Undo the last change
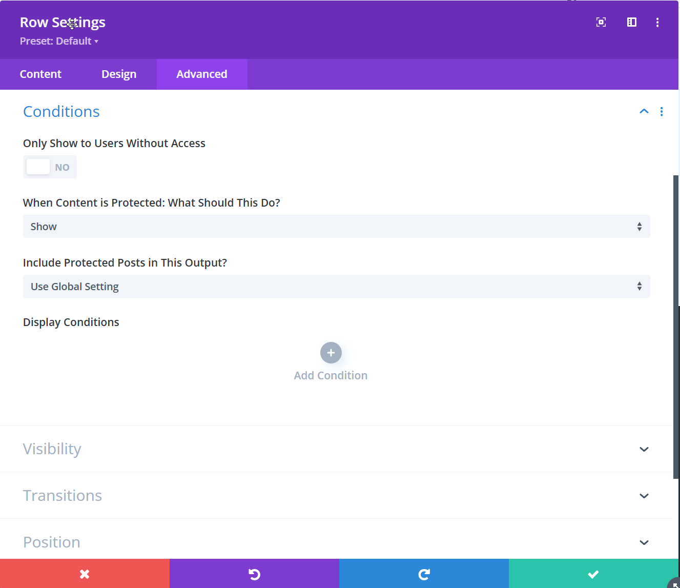 (x=254, y=574)
